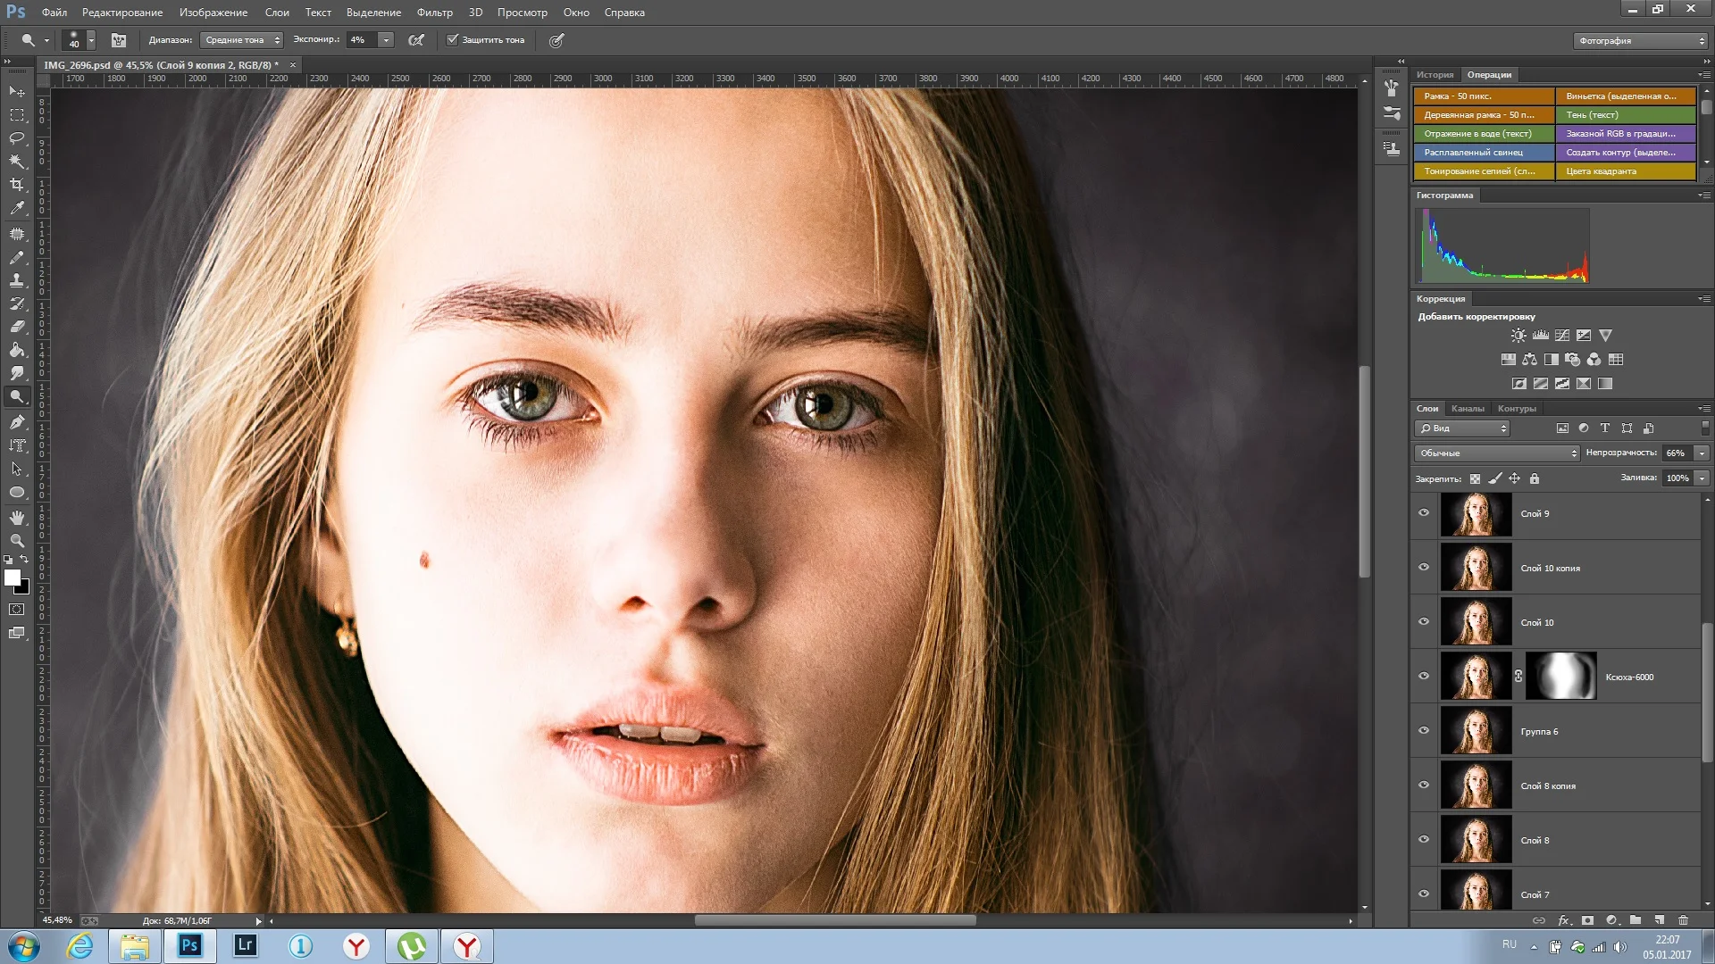Click the Тень (текст) action button
This screenshot has height=964, width=1715.
1625,115
